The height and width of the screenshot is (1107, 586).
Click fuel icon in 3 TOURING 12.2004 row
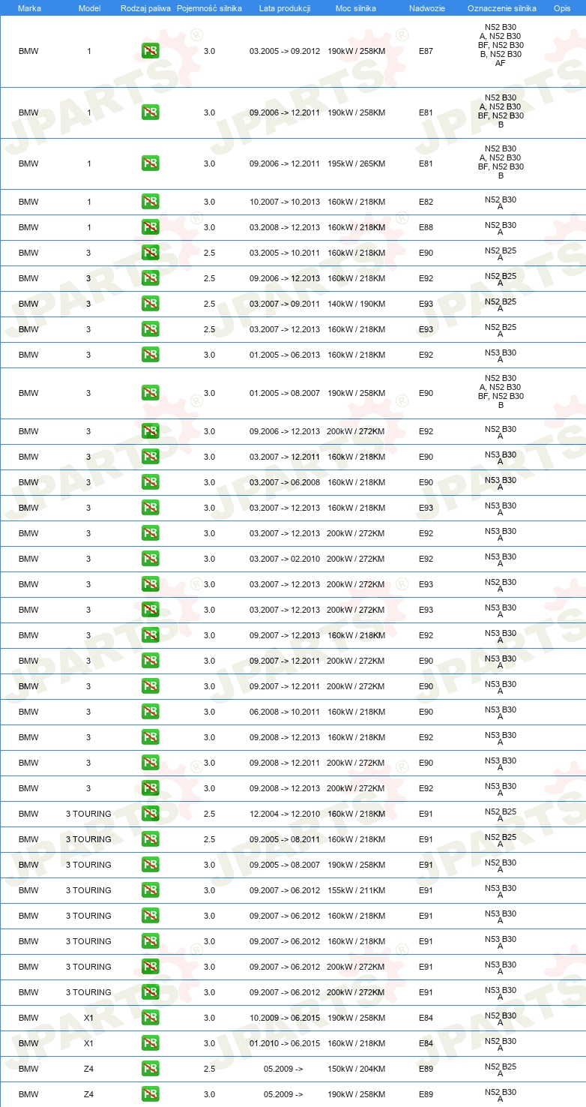tap(150, 814)
